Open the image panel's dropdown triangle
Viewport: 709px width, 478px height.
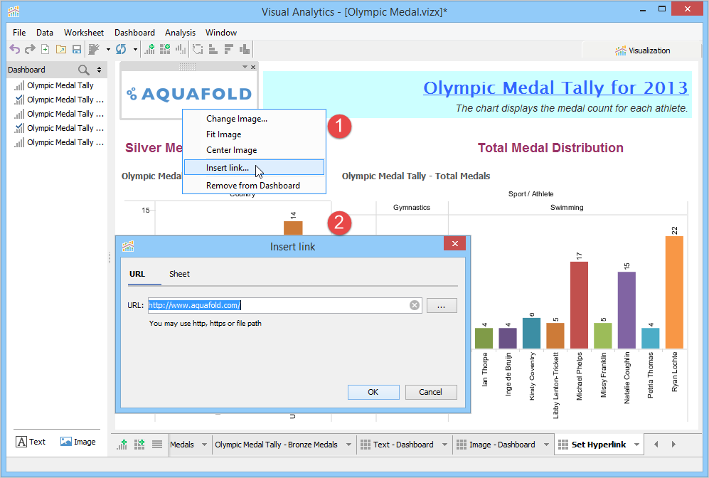(x=245, y=67)
